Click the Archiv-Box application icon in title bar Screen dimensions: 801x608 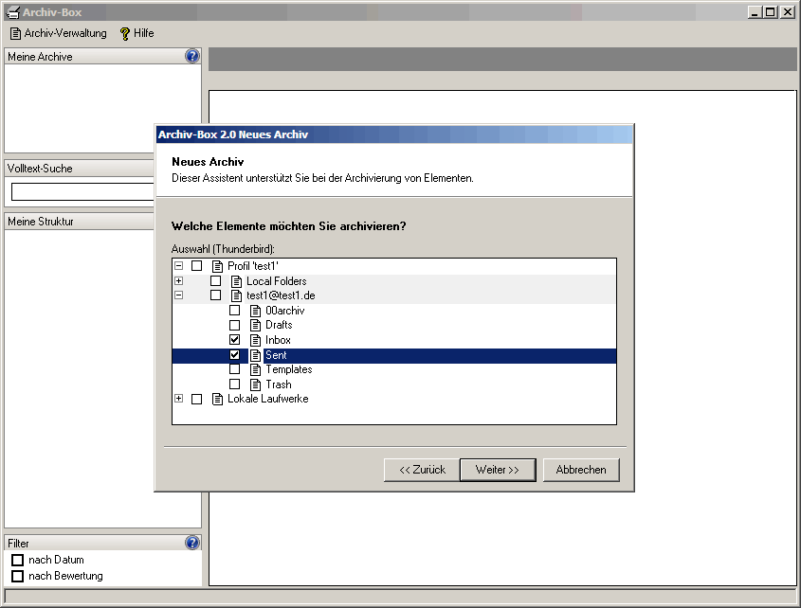12,12
